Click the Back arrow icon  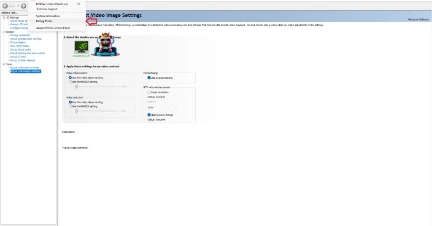5,6
